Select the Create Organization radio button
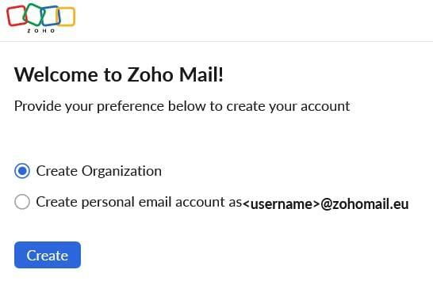433x285 pixels. 22,171
